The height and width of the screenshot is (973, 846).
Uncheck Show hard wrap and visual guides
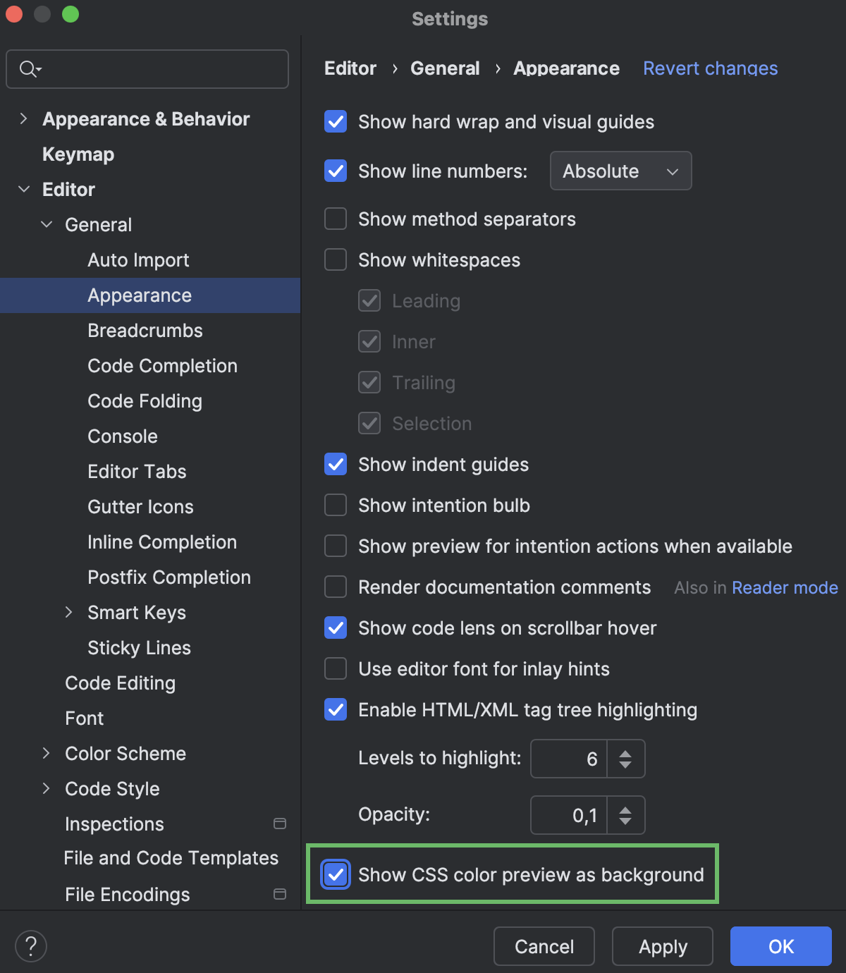(x=335, y=121)
